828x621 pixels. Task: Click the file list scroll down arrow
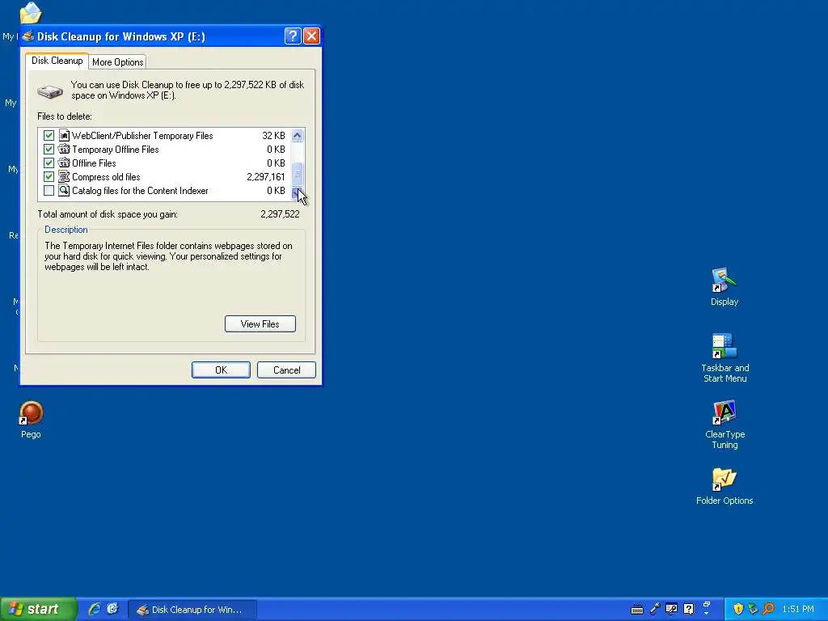coord(298,194)
